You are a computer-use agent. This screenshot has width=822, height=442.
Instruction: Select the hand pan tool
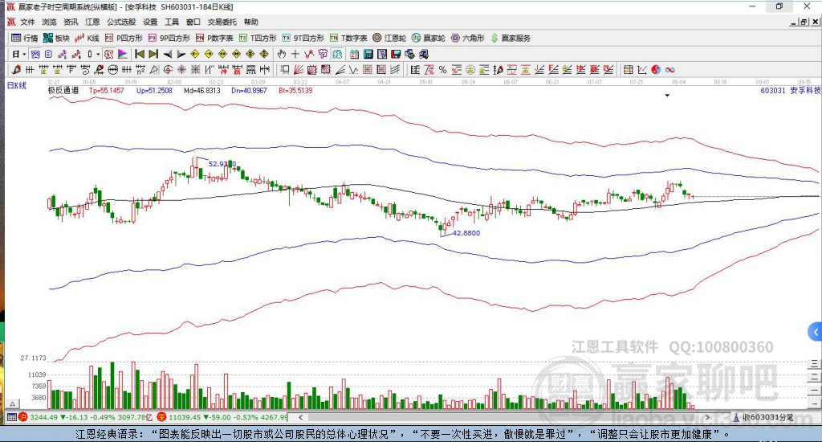[x=282, y=54]
